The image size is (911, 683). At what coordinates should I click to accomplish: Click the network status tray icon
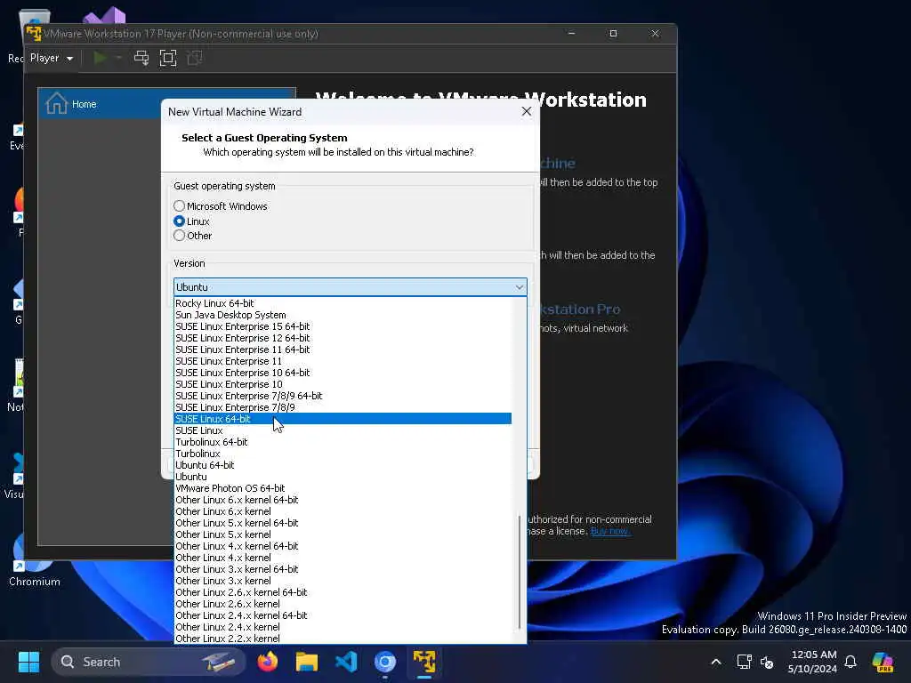pos(745,662)
